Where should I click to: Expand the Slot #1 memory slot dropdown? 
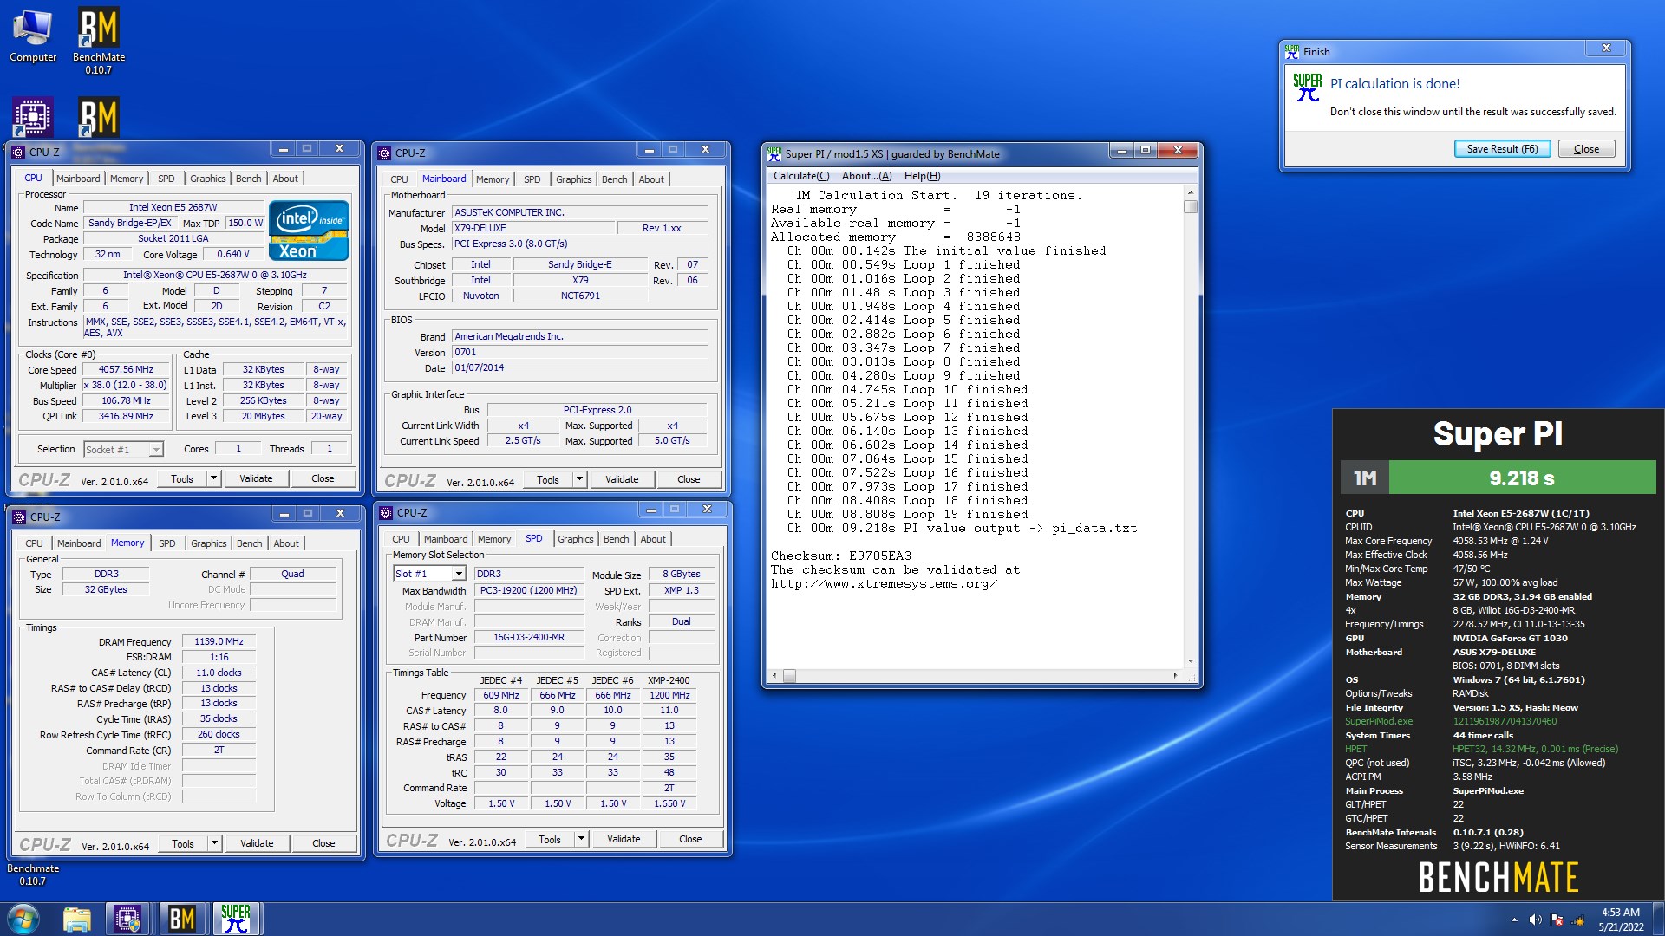[458, 574]
